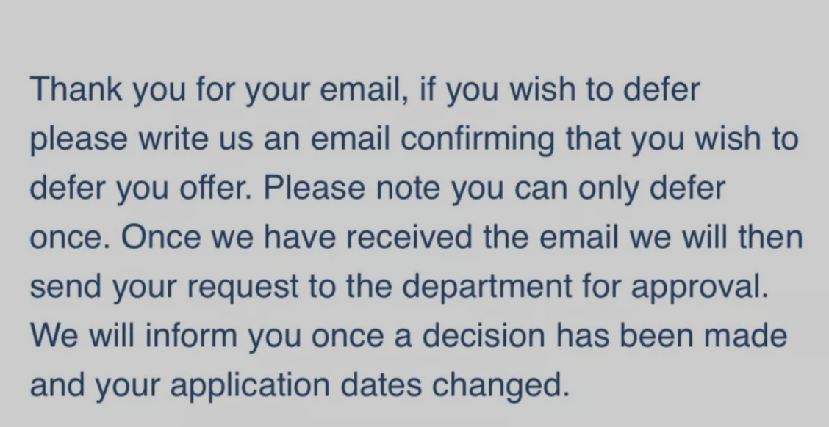
Task: Click the word "changed." at message end
Action: click(500, 386)
